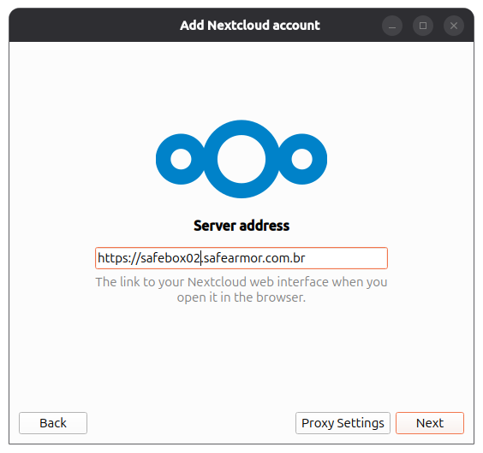Maximize the Add Nextcloud account window
Viewport: 483px width, 453px height.
[x=423, y=26]
